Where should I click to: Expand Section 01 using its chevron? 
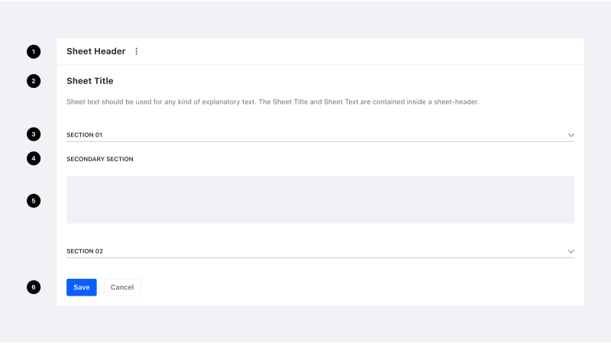click(x=571, y=135)
